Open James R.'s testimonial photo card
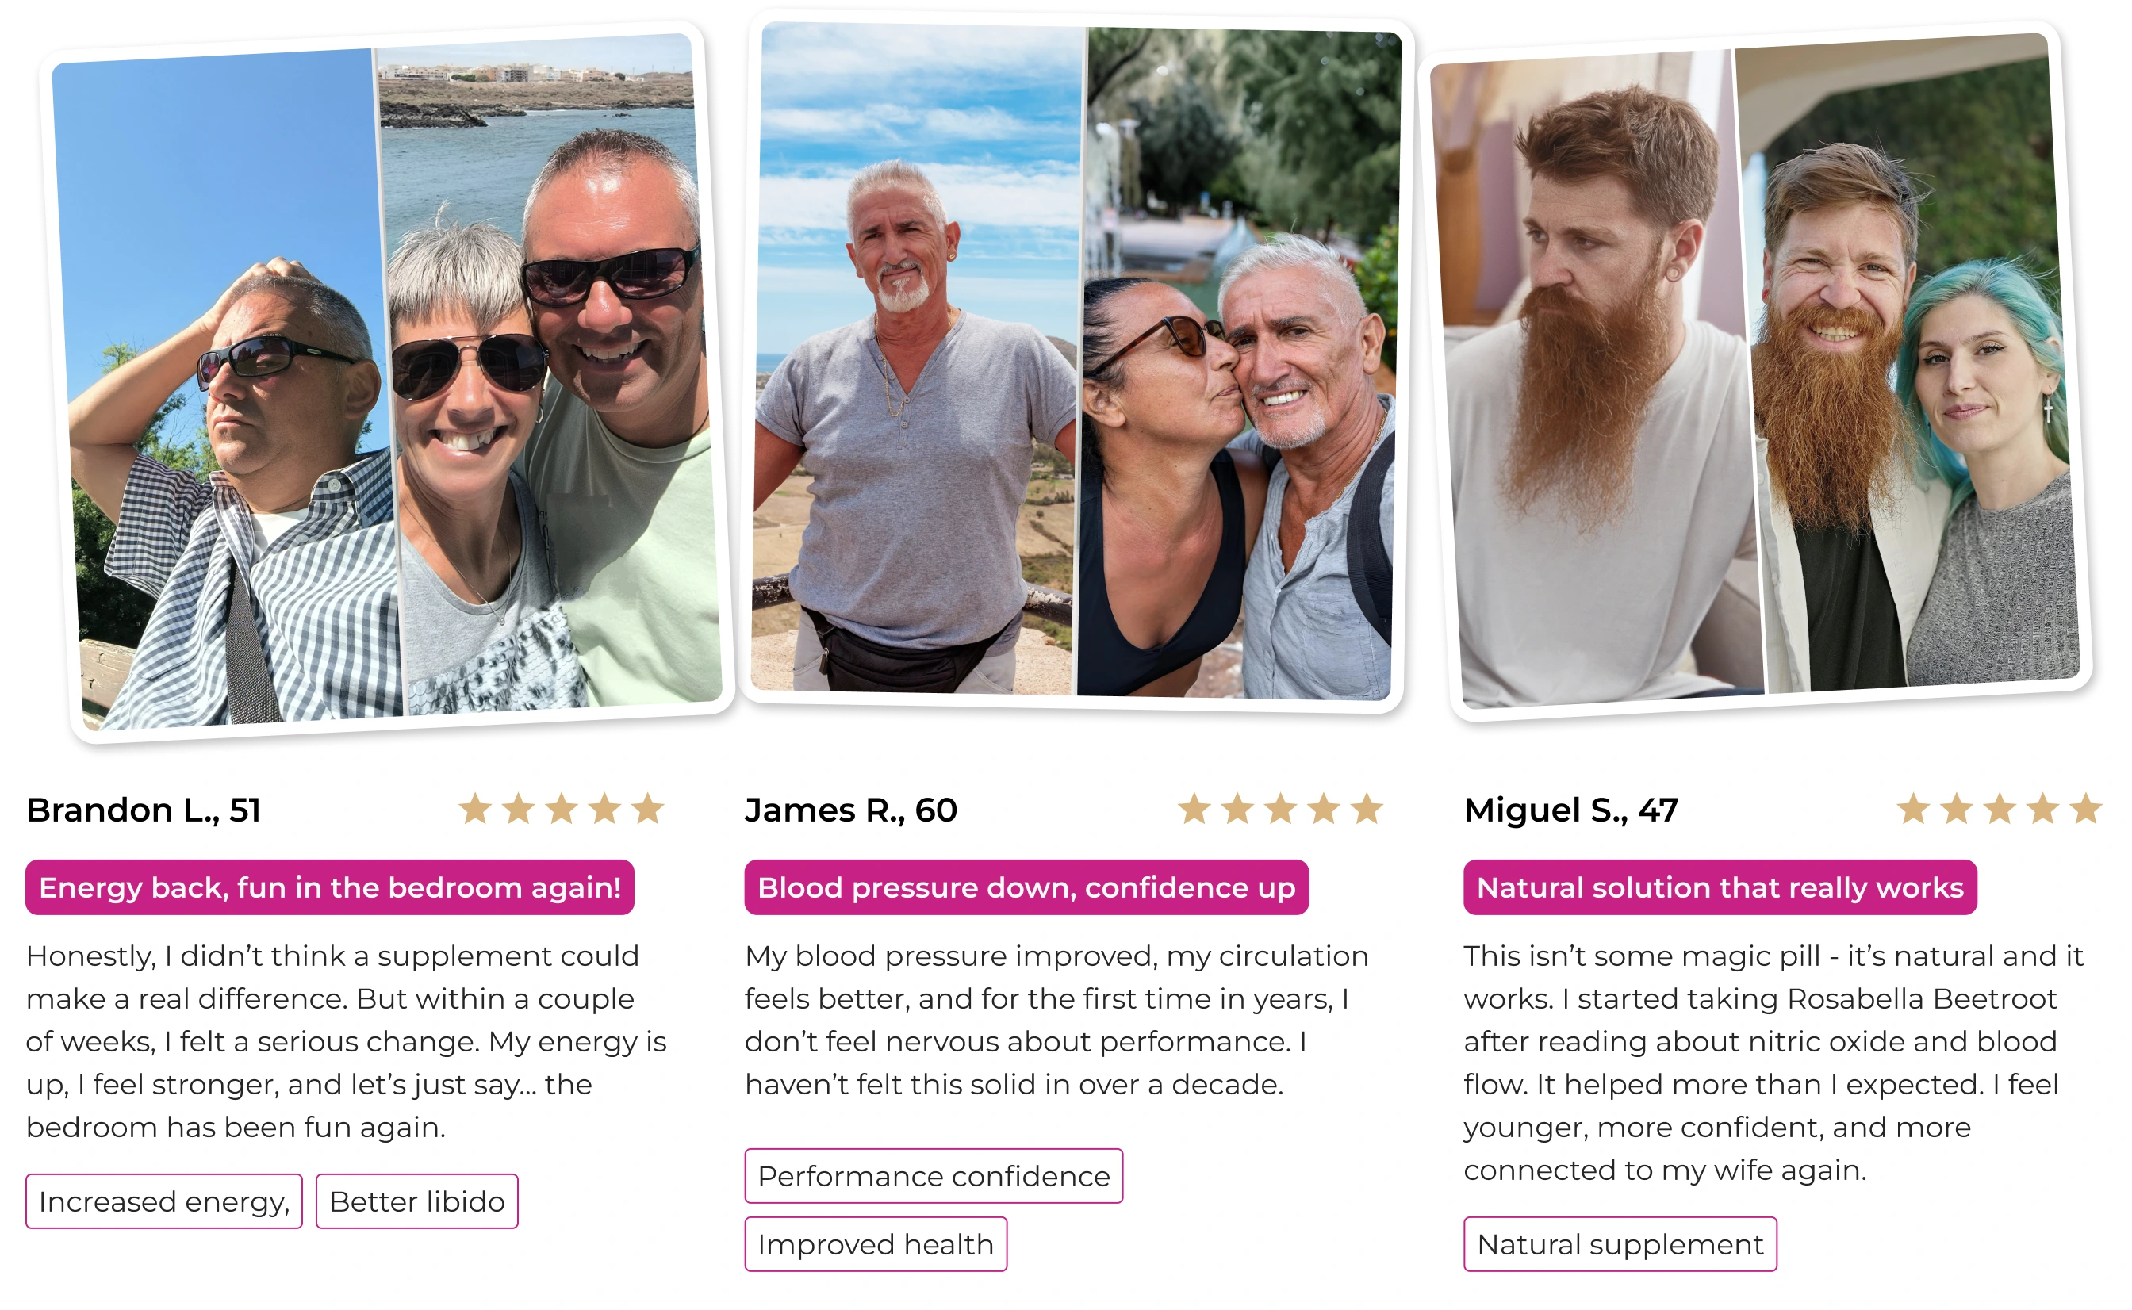This screenshot has width=2132, height=1310. click(1077, 362)
